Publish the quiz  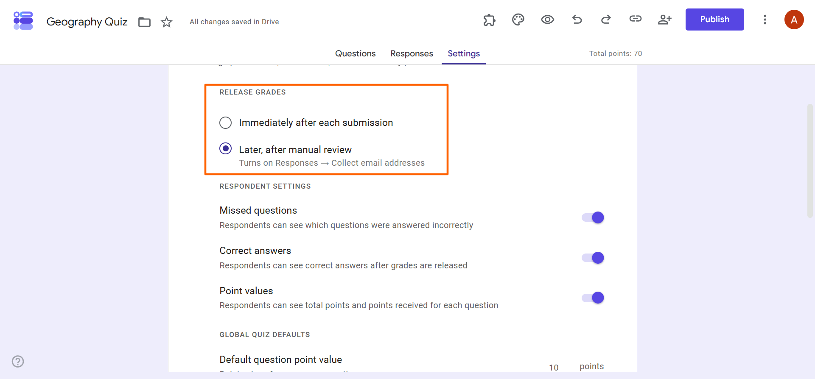tap(714, 20)
